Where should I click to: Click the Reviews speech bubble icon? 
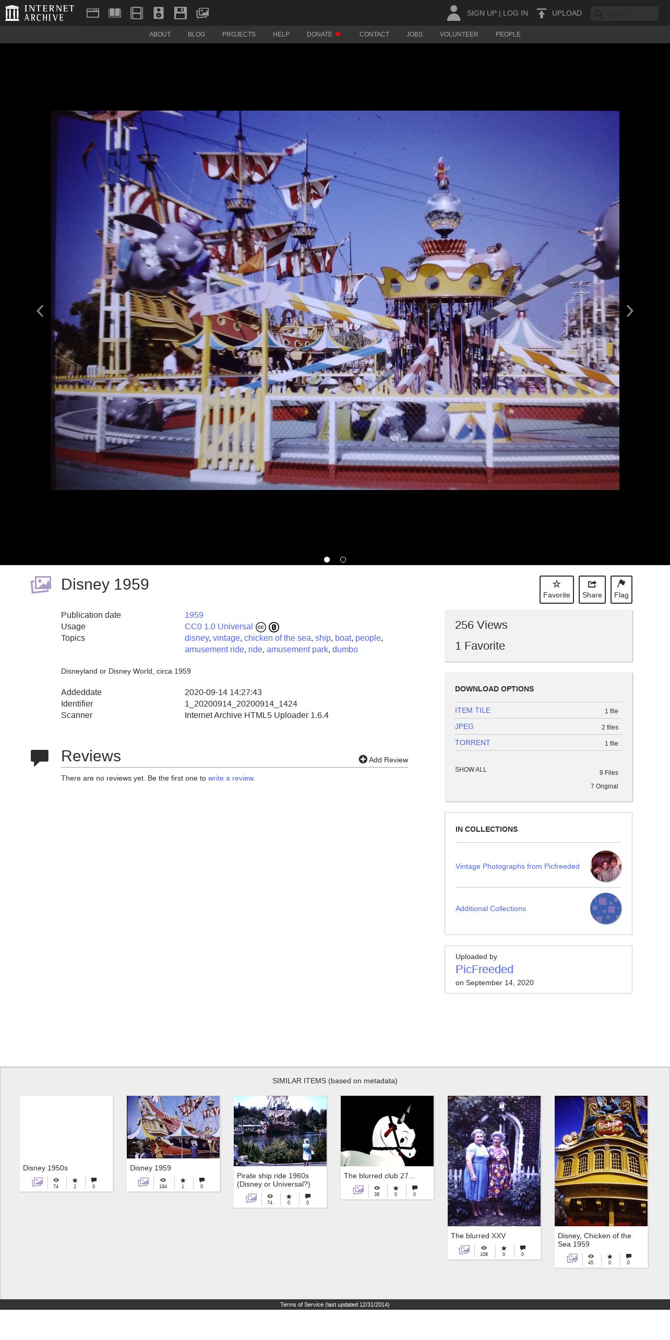(40, 758)
